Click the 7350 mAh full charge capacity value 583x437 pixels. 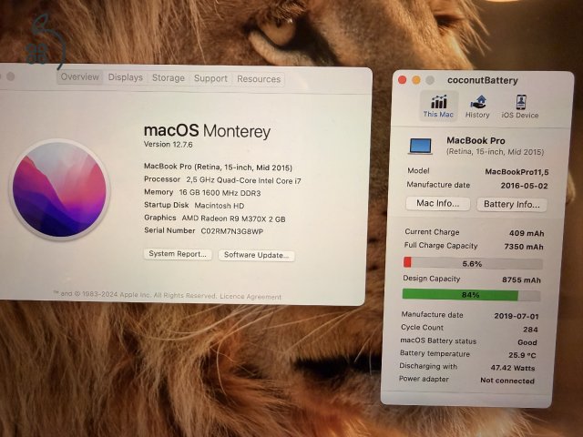click(524, 247)
